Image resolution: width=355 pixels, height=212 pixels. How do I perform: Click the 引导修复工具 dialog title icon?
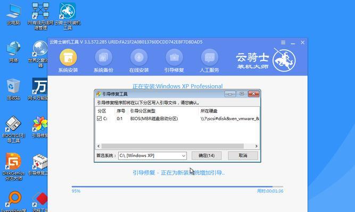(98, 94)
